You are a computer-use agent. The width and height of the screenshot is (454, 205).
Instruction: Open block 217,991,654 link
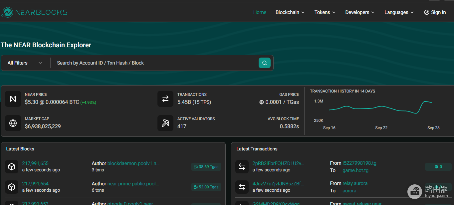(35, 184)
